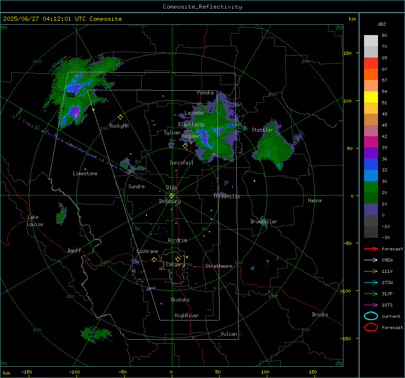Click the red 'forecast' ellipse legend icon
The height and width of the screenshot is (378, 405).
pos(371,327)
